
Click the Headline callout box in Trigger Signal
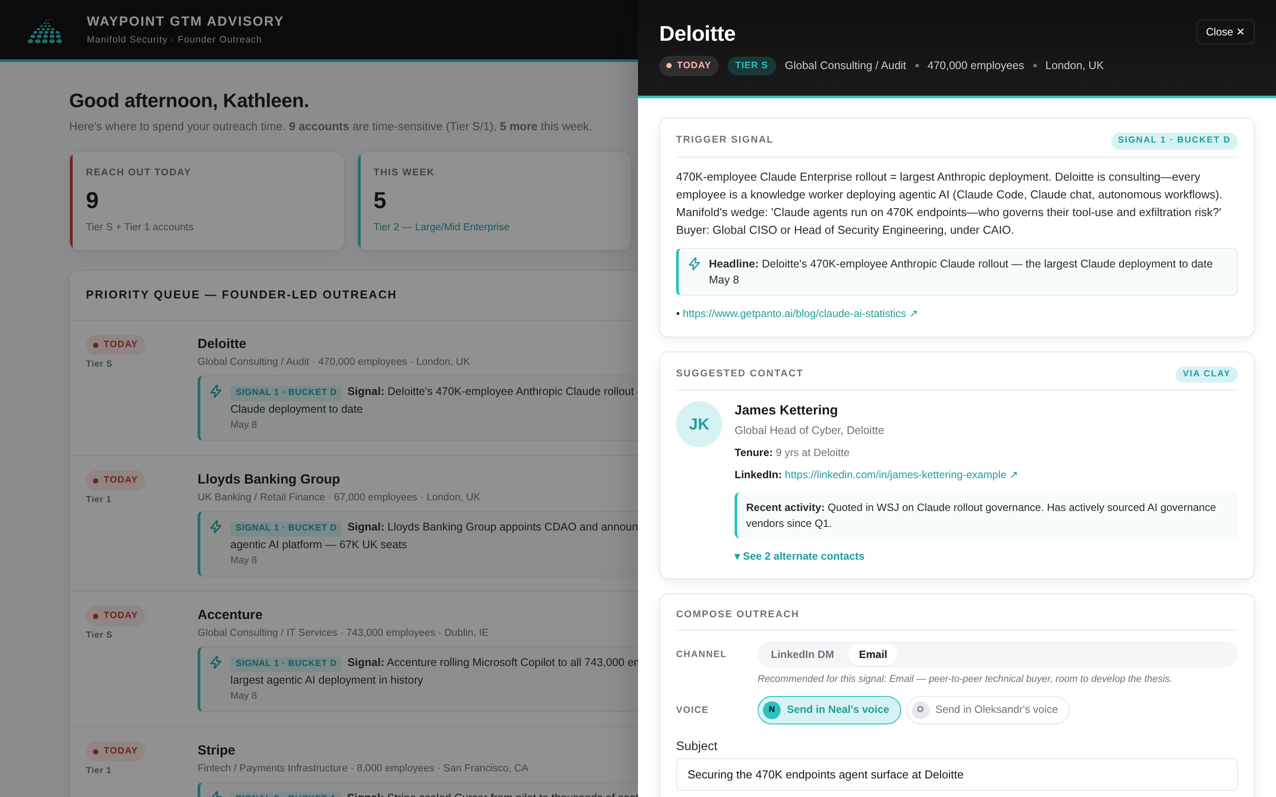tap(957, 272)
